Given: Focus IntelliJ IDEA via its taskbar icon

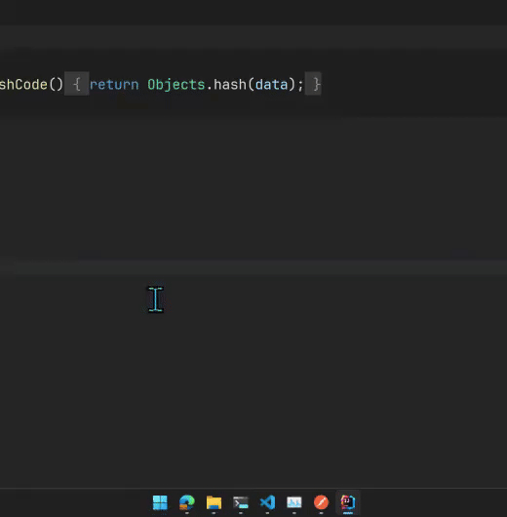Looking at the screenshot, I should 348,502.
